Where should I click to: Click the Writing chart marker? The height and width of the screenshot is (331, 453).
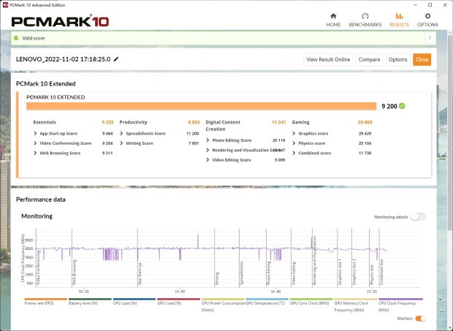point(217,279)
